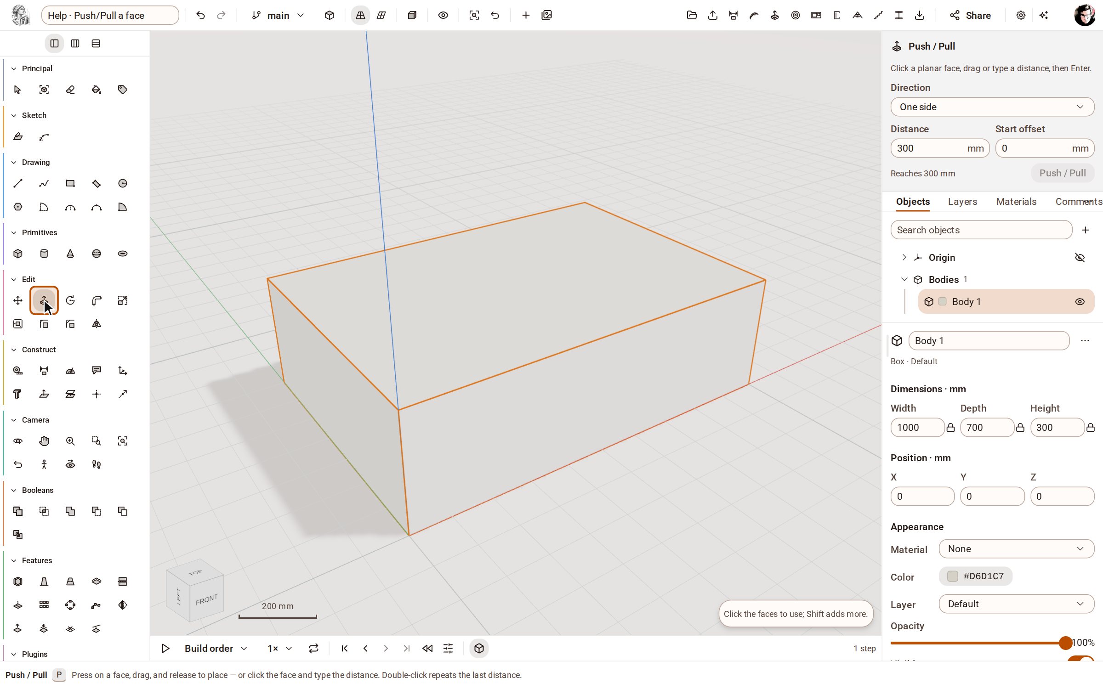
Task: Toggle the loop playback button
Action: point(313,648)
